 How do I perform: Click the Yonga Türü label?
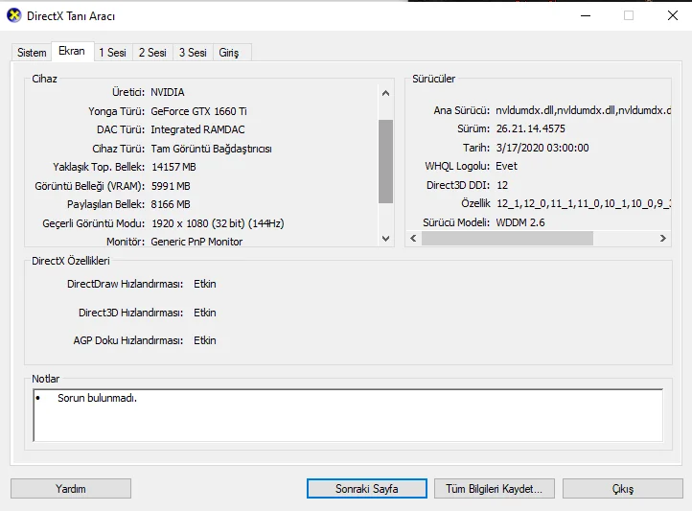(117, 111)
